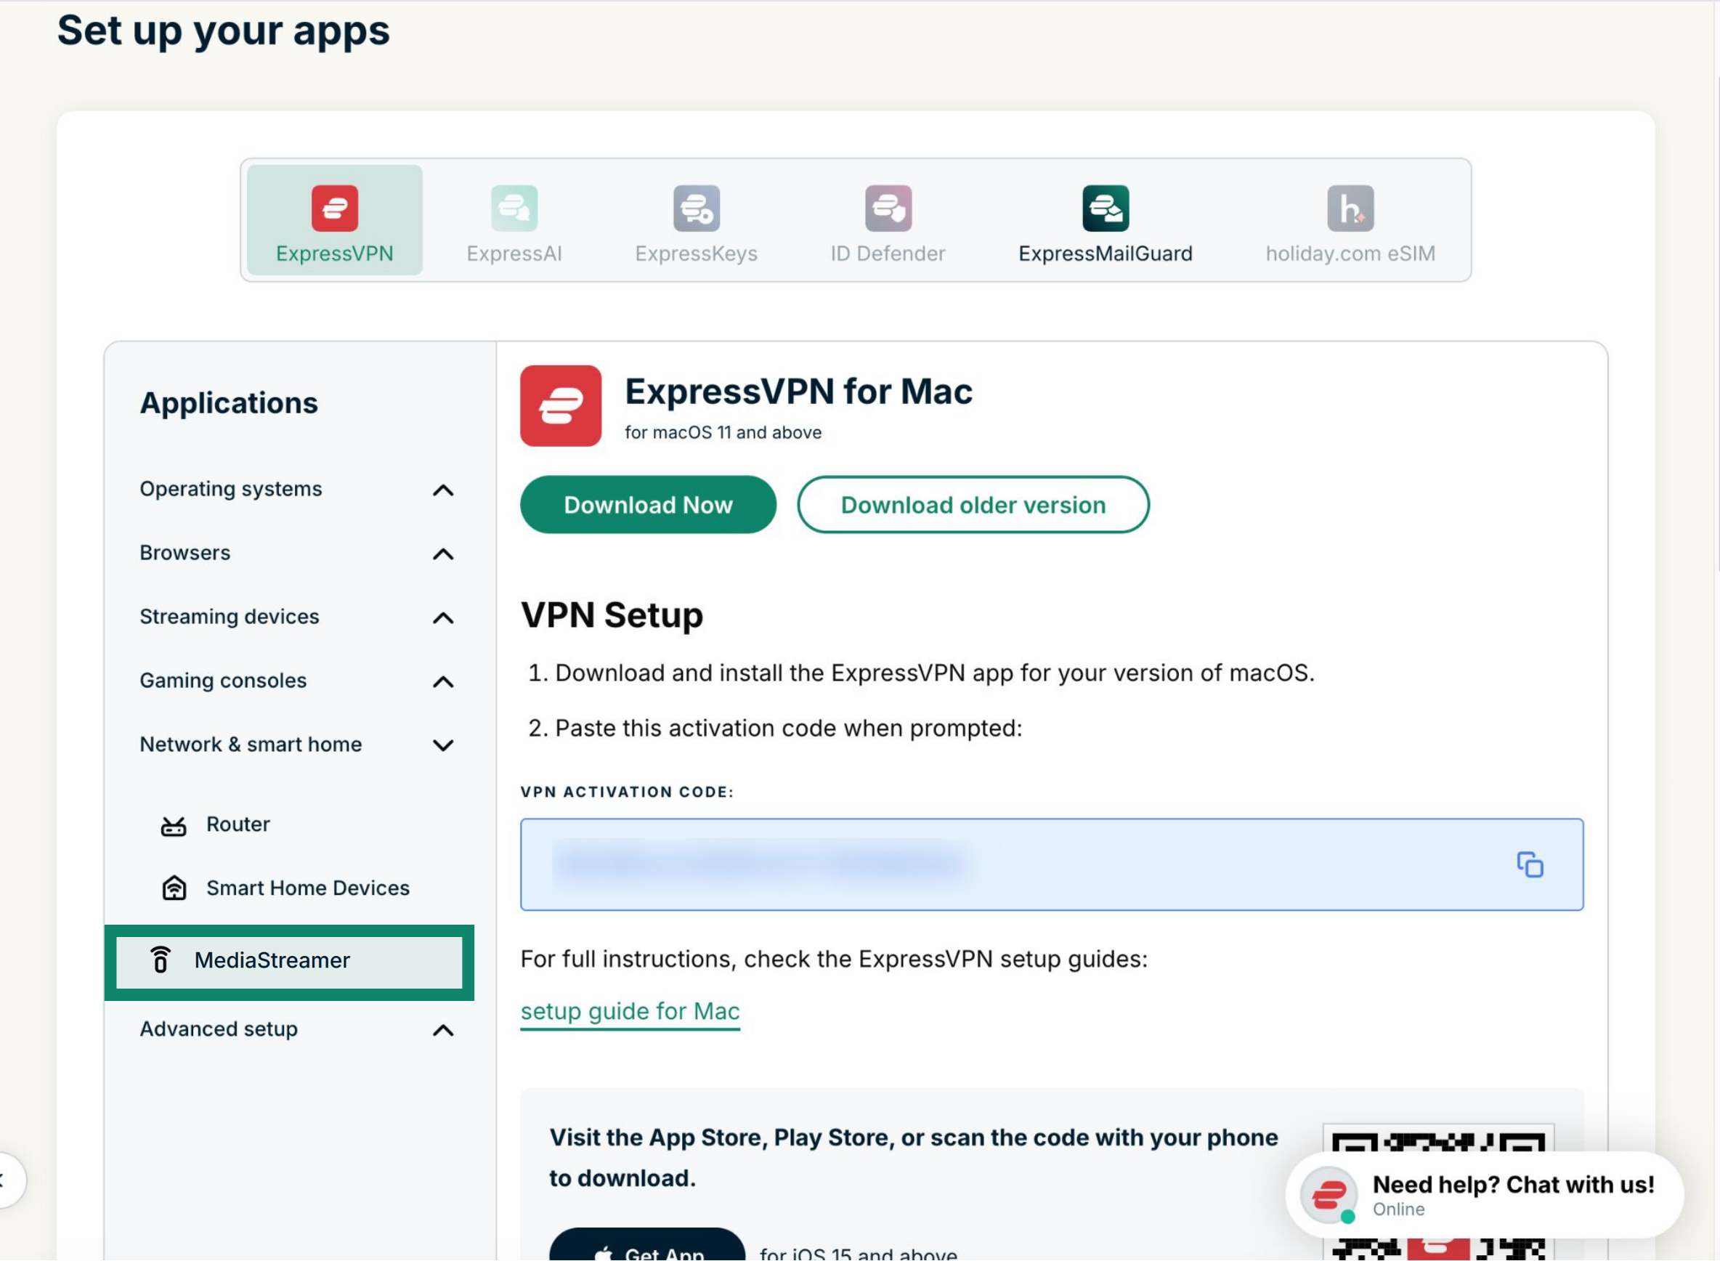Click the Streaming devices label
Image resolution: width=1720 pixels, height=1261 pixels.
point(229,617)
